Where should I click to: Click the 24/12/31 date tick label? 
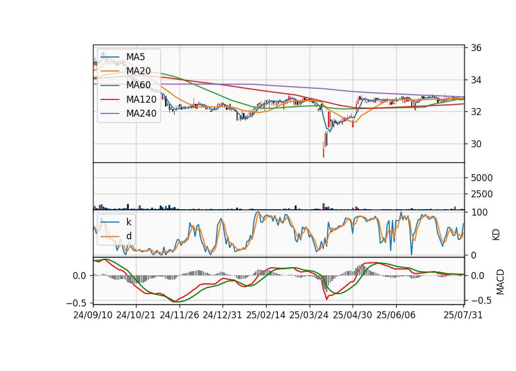tap(222, 315)
